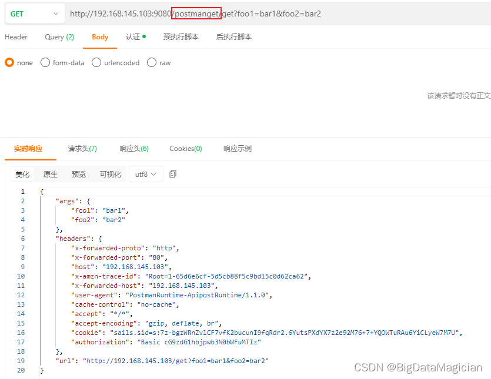Check the Cookies(0) tab

coord(185,149)
